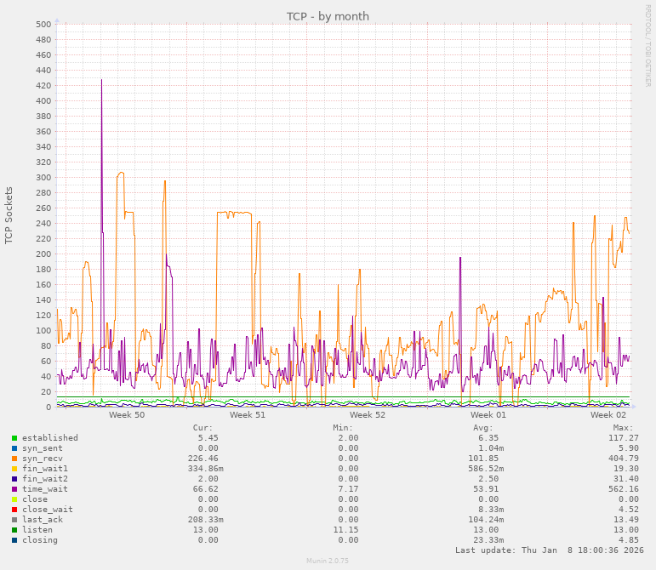Click the fin_wait2 legend label
This screenshot has height=570, width=656.
coord(44,479)
